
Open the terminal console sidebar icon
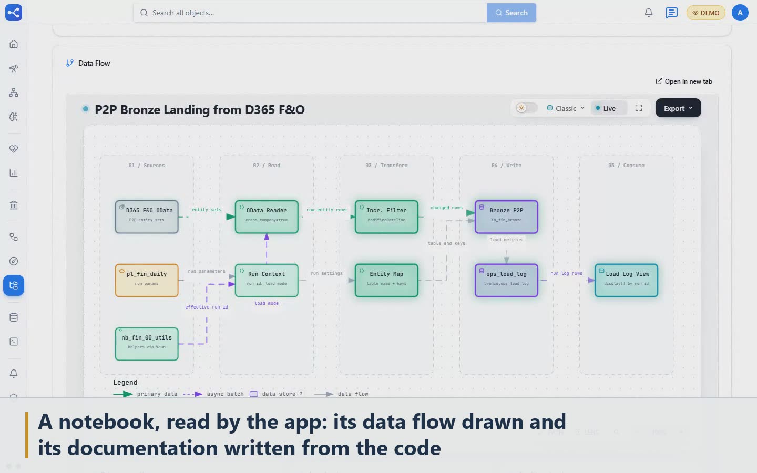pos(14,342)
